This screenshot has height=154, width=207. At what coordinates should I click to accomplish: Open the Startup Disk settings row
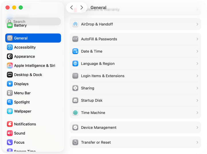(135, 100)
